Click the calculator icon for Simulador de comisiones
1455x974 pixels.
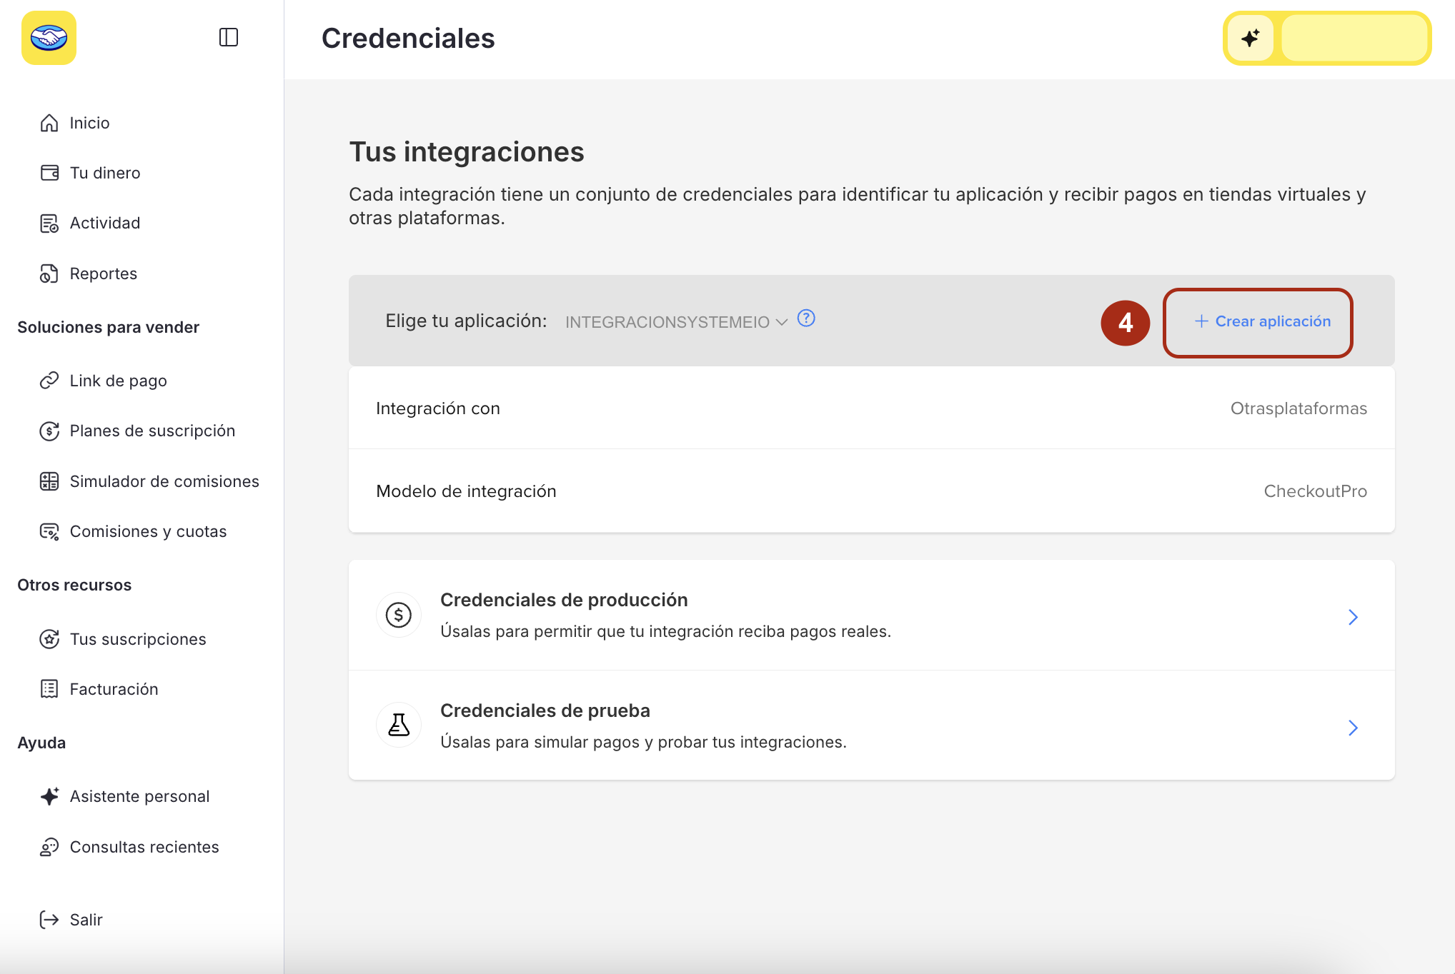click(x=49, y=481)
